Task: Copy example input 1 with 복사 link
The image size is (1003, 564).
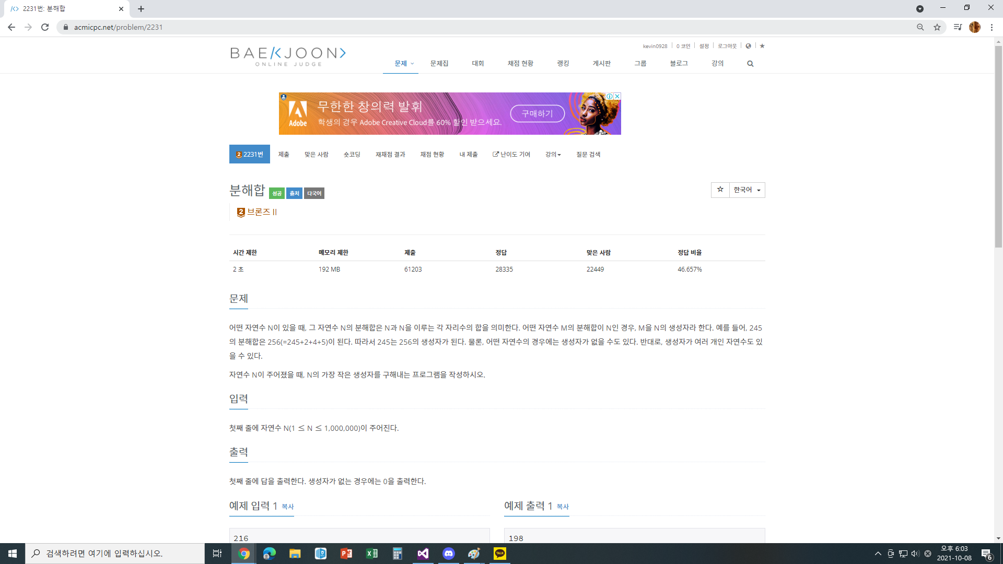Action: tap(287, 507)
